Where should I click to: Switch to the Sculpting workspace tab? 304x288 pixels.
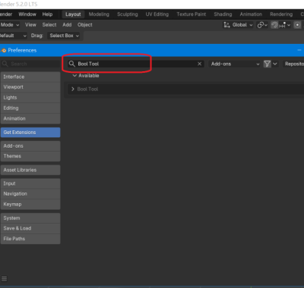pyautogui.click(x=128, y=14)
